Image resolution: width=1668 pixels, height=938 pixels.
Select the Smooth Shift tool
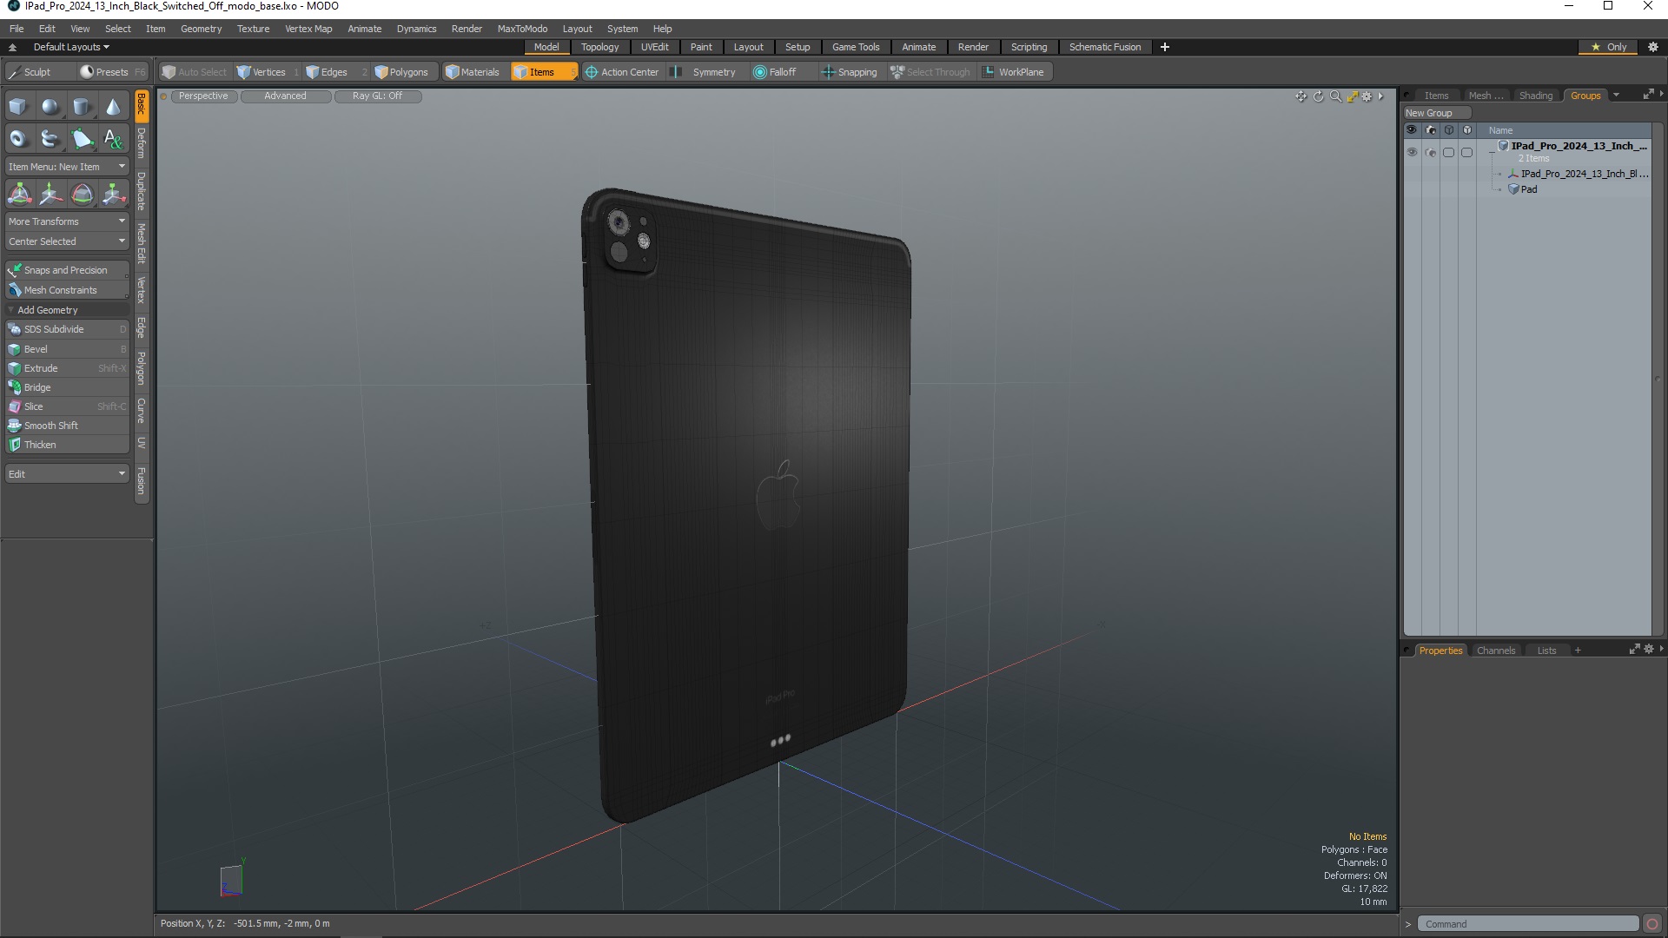pyautogui.click(x=67, y=426)
